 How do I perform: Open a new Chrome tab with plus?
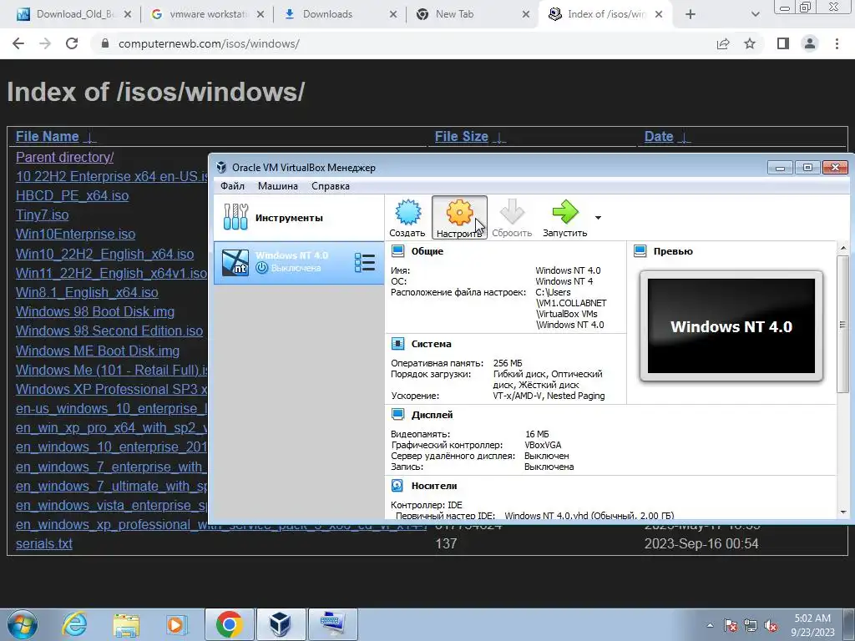tap(691, 14)
